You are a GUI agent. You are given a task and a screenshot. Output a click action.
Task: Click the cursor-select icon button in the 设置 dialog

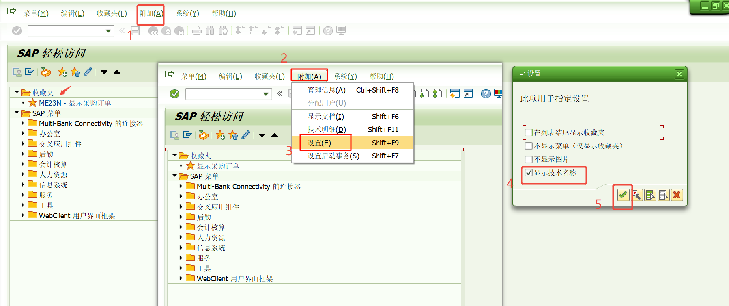[x=637, y=195]
